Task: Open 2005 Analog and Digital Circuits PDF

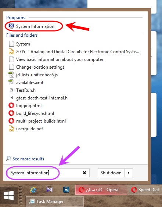Action: coord(78,52)
